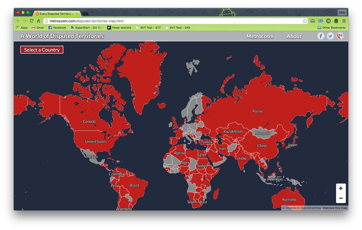The image size is (362, 230).
Task: Open the mail extension icon
Action: pos(313,21)
